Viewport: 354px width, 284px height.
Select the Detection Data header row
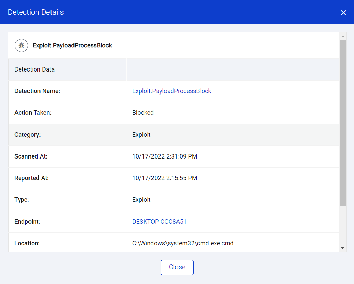34,69
